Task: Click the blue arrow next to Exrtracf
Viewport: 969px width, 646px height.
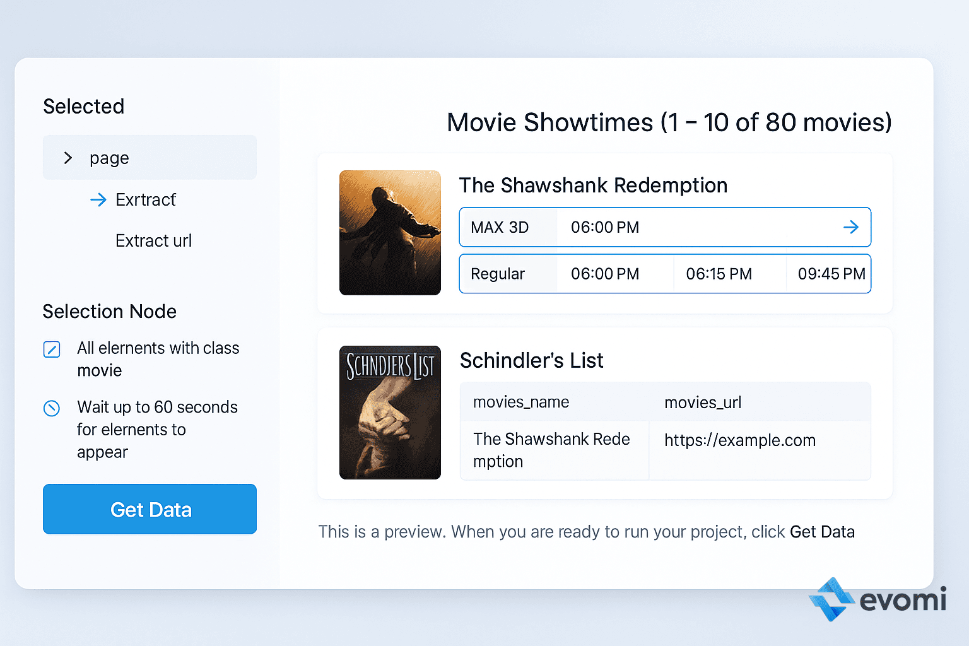Action: click(x=98, y=200)
